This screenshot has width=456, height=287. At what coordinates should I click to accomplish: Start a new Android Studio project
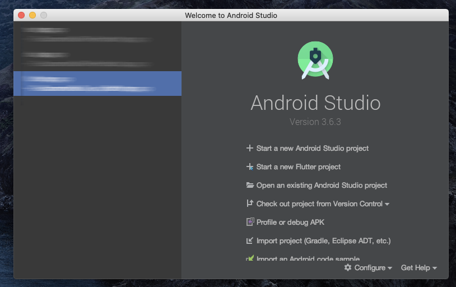[313, 149]
